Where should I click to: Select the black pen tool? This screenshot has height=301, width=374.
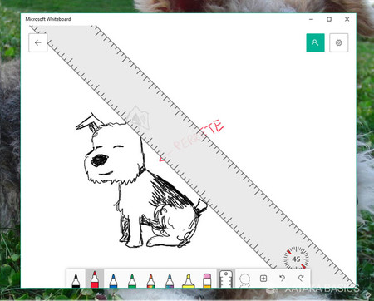point(76,279)
